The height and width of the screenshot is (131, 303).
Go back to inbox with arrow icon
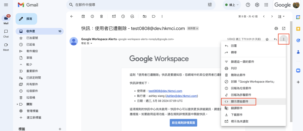(x=72, y=17)
